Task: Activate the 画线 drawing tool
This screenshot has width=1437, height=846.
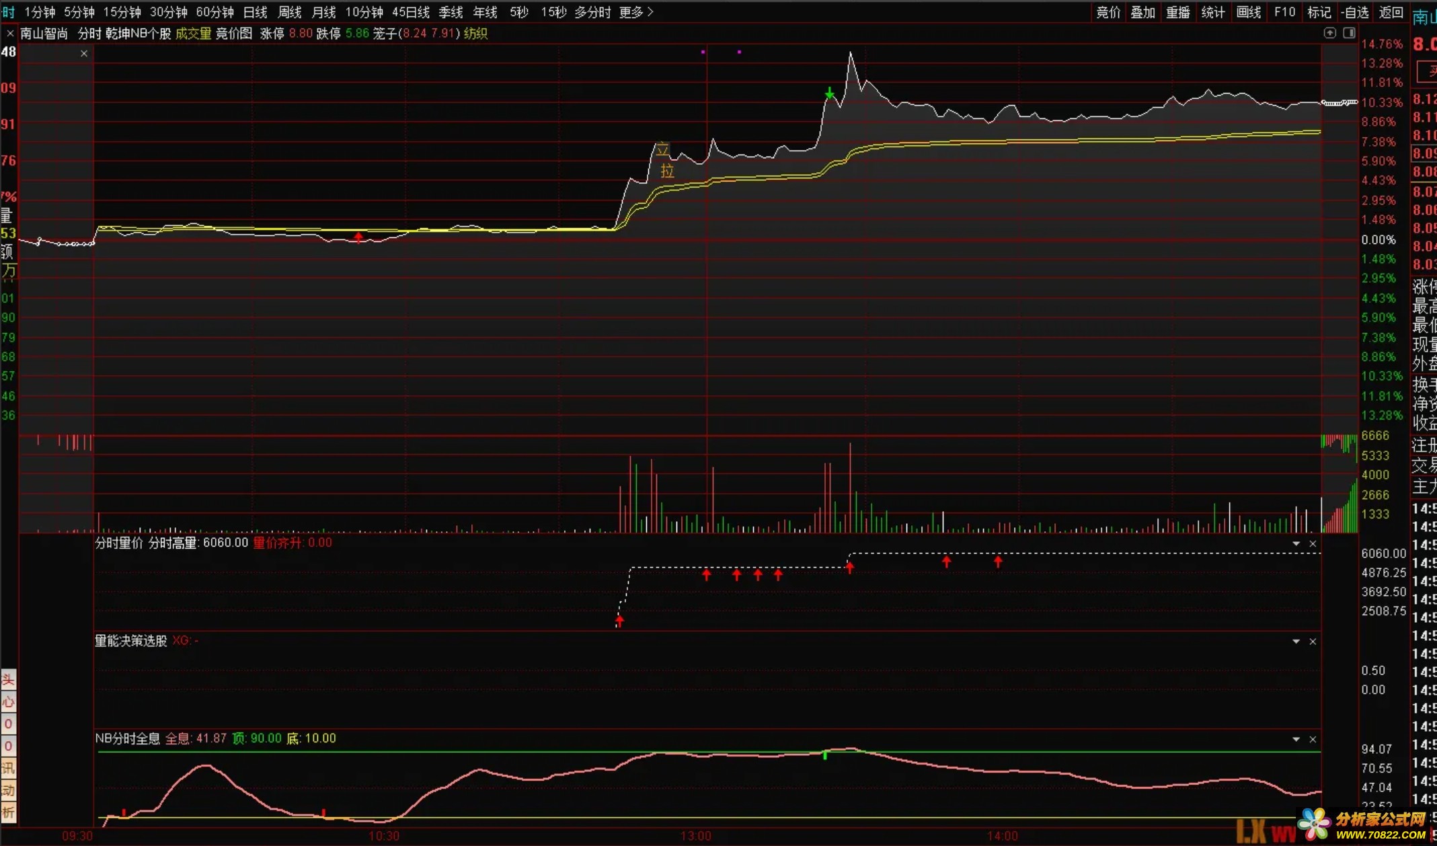Action: click(x=1249, y=12)
